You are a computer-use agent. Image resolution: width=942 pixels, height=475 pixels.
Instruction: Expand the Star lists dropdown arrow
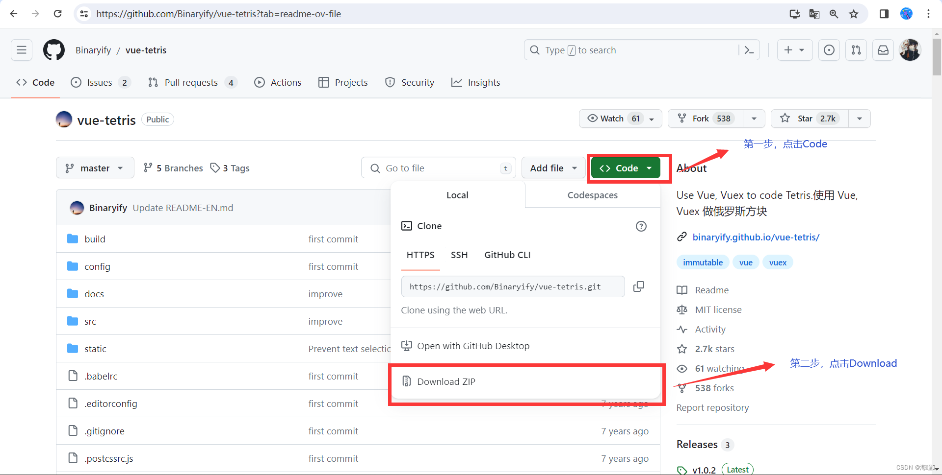860,119
